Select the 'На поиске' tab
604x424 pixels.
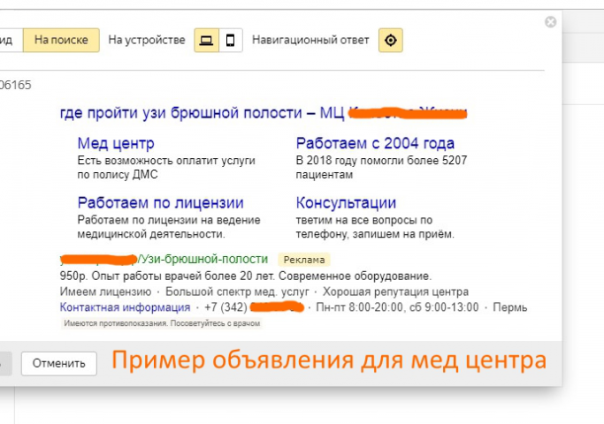[x=61, y=40]
